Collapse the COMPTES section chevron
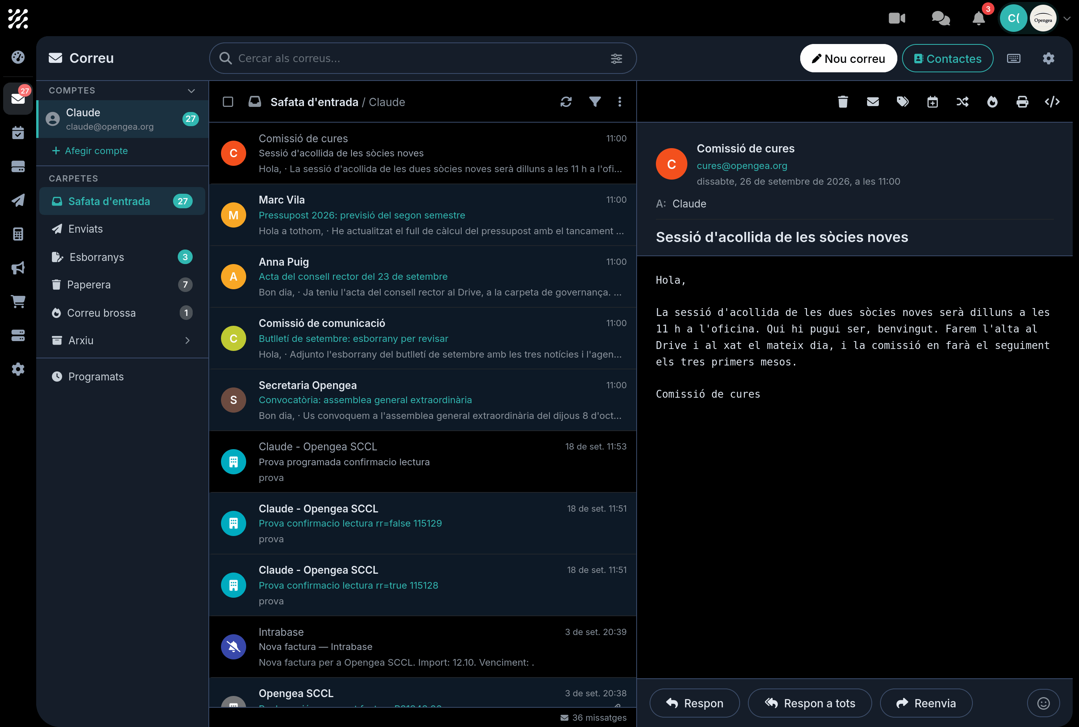Screen dimensions: 1079x727 coord(191,90)
